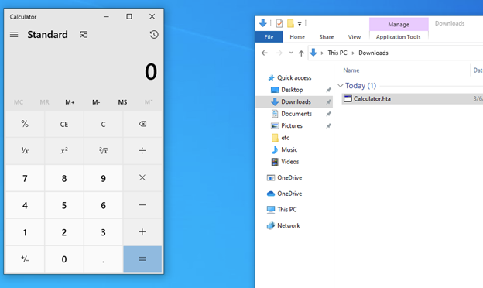
Task: Select Network in the navigation pane
Action: [x=288, y=225]
